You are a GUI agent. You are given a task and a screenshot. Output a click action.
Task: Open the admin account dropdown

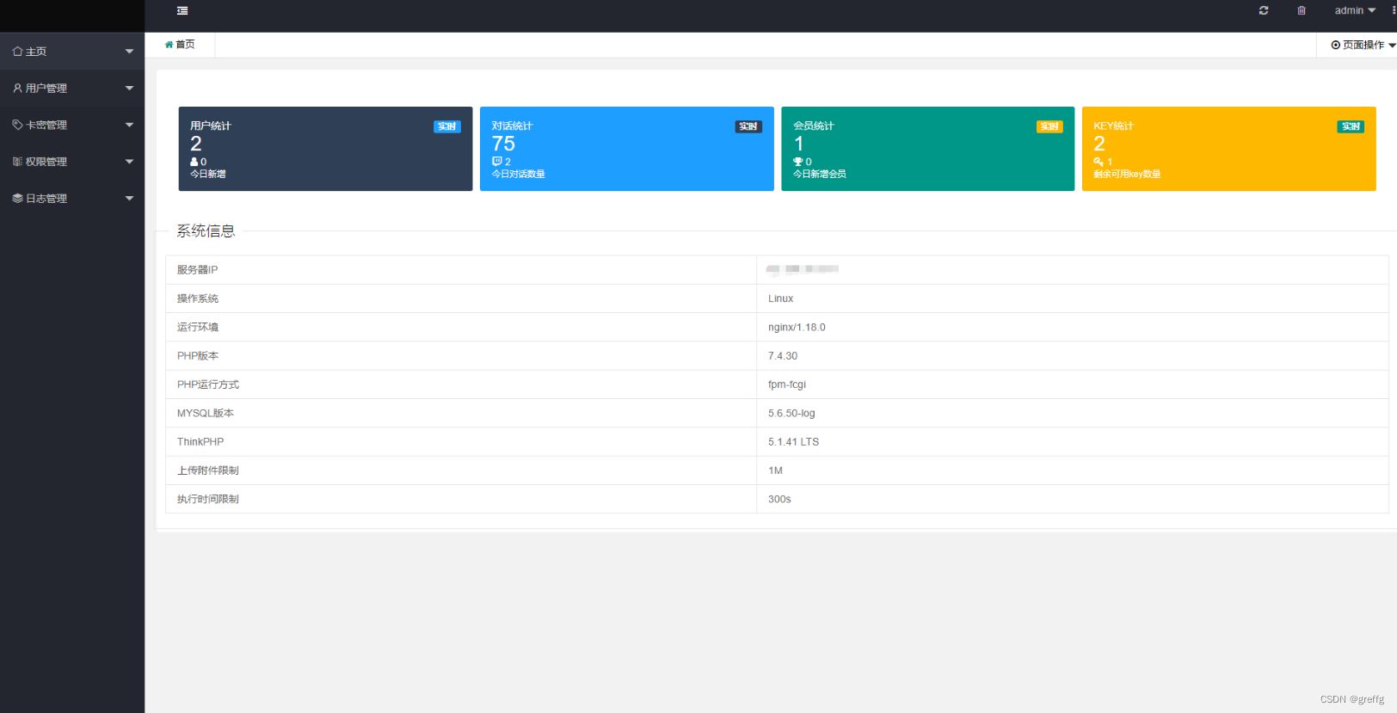[1355, 10]
